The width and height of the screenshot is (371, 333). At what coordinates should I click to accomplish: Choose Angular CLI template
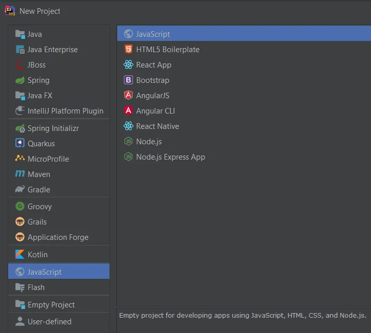coord(244,110)
